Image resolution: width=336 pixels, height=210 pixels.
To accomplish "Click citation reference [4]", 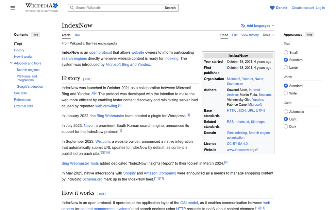I will pos(188,115).
